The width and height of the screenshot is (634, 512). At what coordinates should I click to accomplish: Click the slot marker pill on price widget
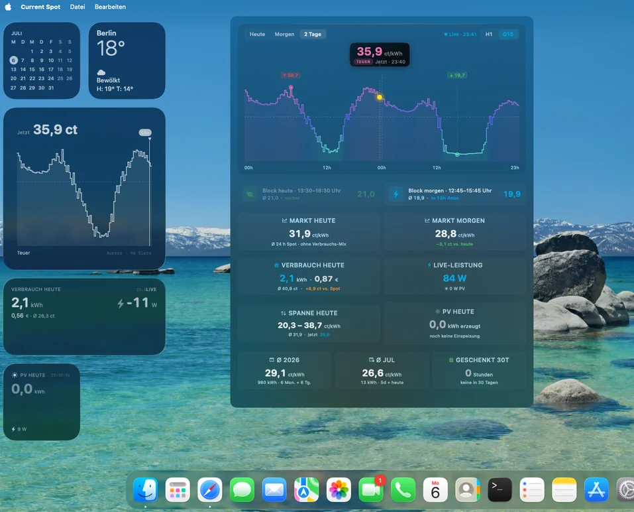point(144,133)
